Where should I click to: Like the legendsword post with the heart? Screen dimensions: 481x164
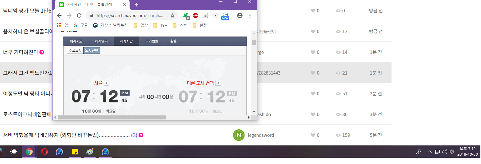(313, 135)
